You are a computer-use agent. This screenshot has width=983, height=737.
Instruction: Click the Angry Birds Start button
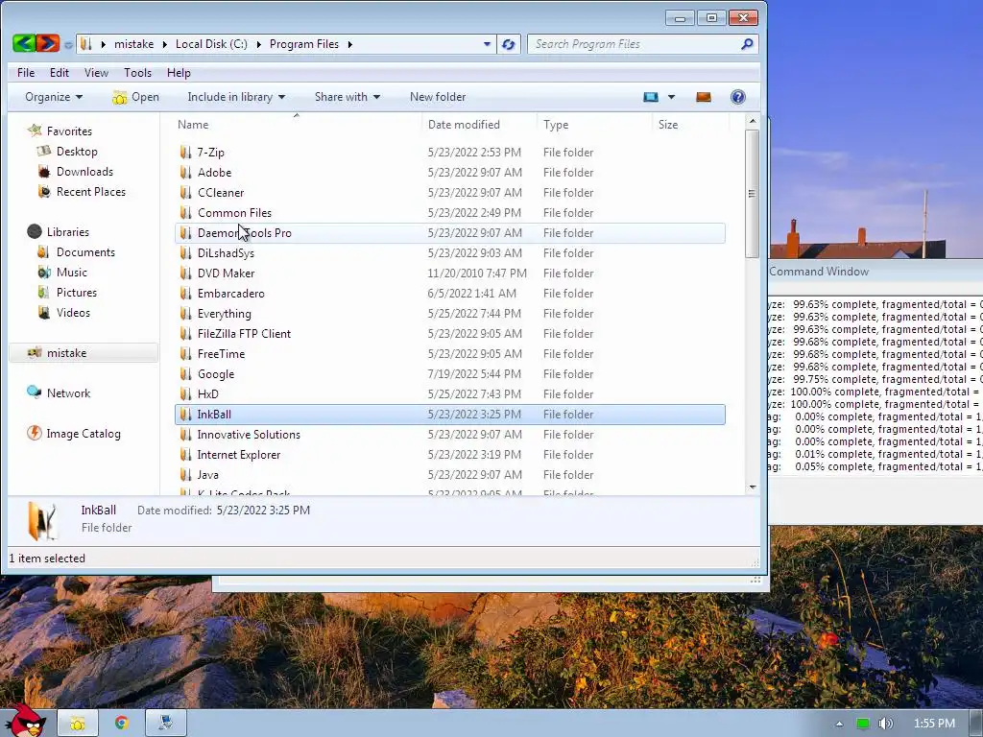(x=25, y=722)
